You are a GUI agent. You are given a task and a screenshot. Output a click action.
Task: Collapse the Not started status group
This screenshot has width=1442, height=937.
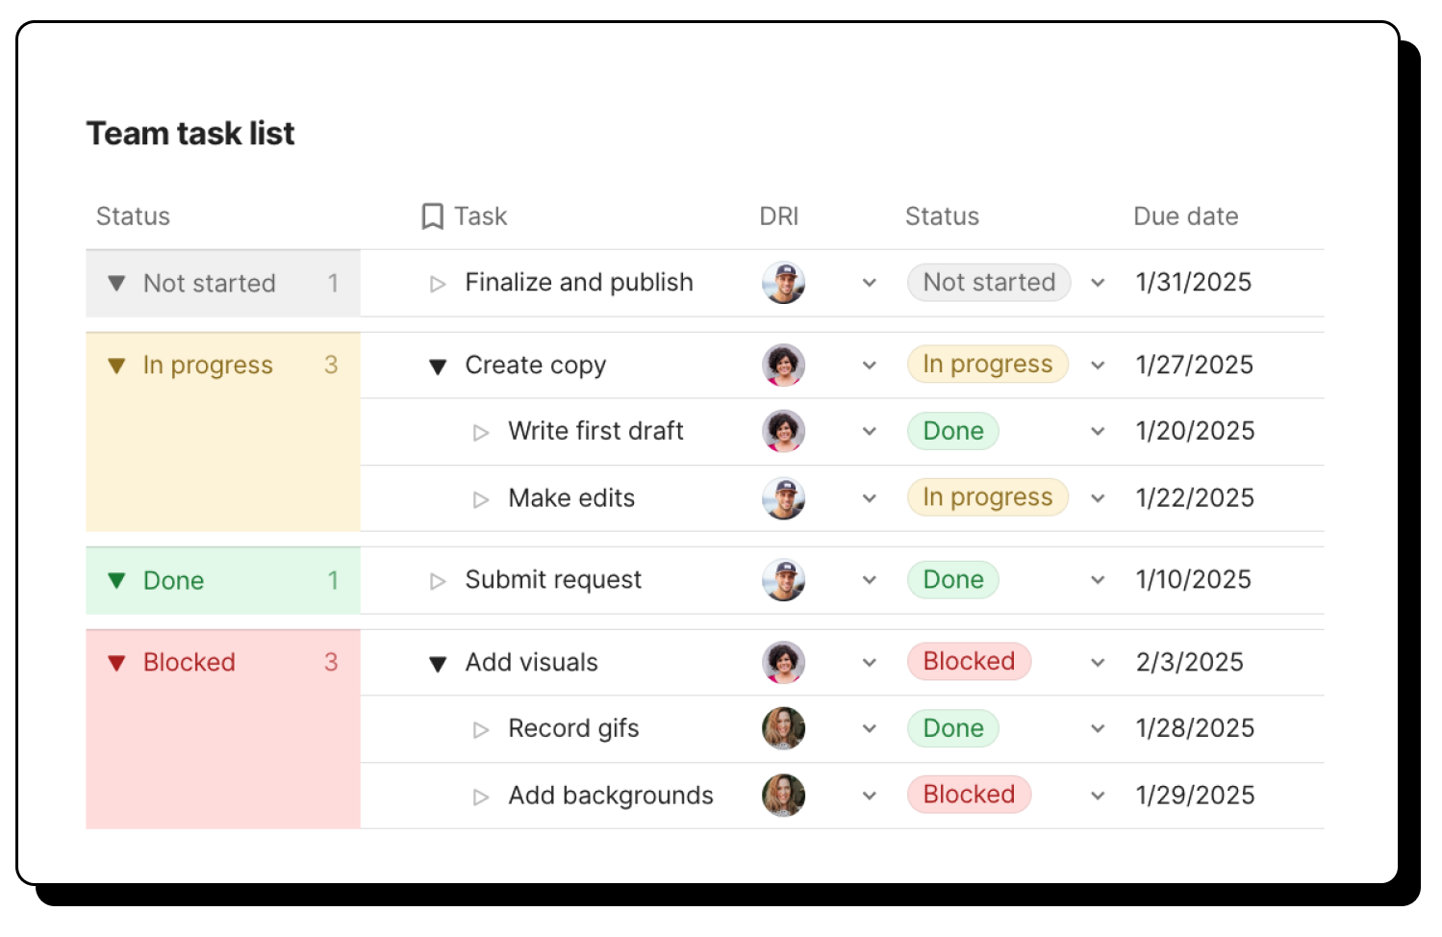point(116,284)
